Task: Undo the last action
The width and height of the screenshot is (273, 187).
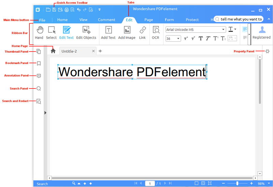Action: click(x=79, y=10)
